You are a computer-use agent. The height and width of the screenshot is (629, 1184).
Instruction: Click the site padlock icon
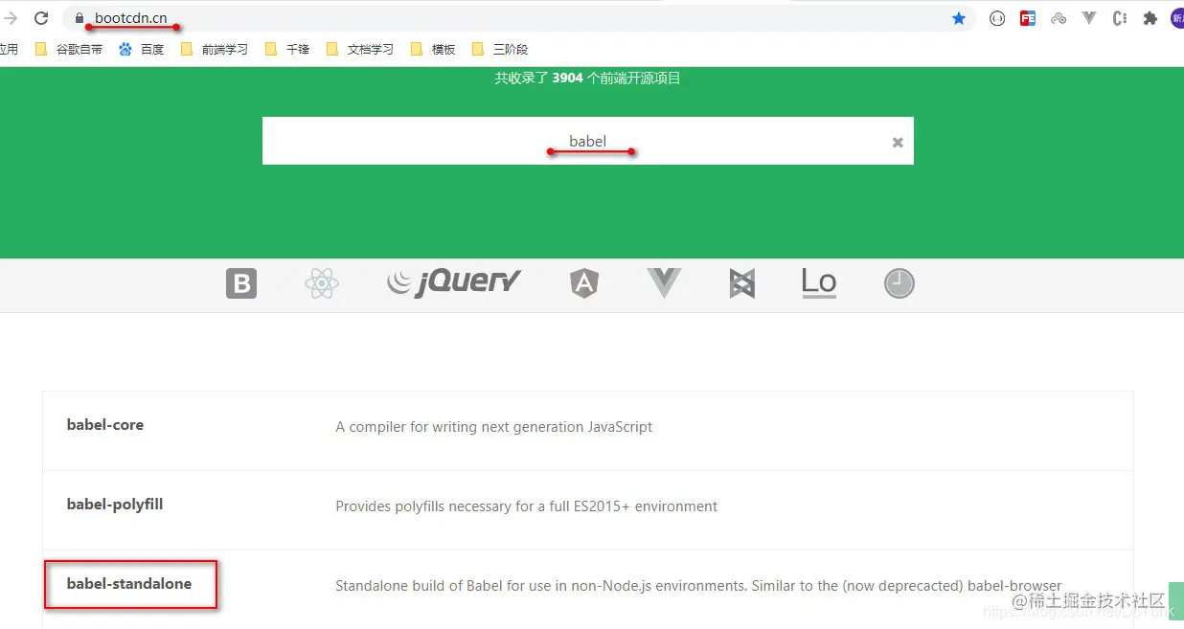[80, 18]
